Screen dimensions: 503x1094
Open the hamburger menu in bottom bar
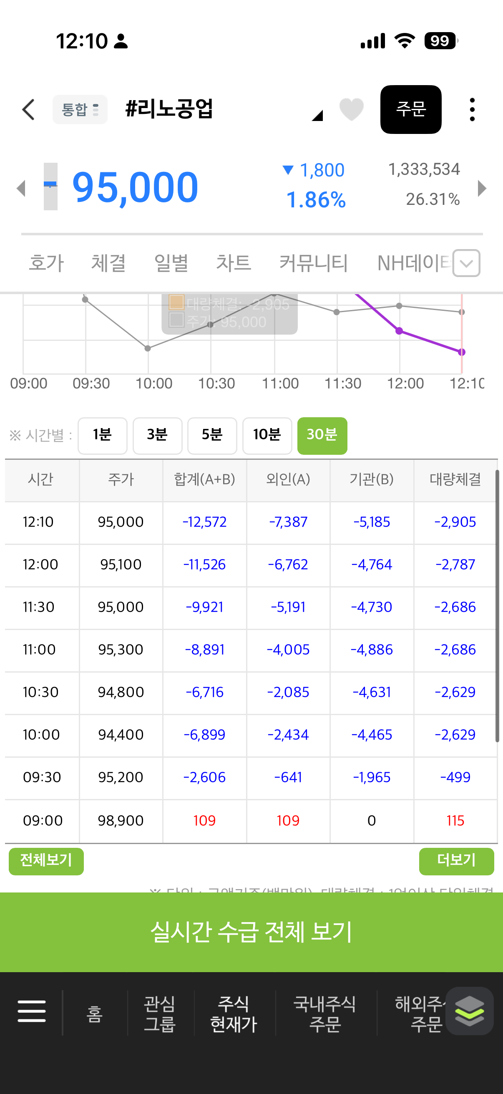coord(32,1011)
